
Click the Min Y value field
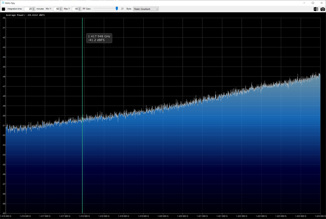(57, 9)
